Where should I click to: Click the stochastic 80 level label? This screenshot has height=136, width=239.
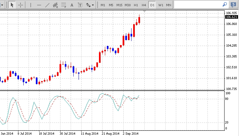point(227,99)
